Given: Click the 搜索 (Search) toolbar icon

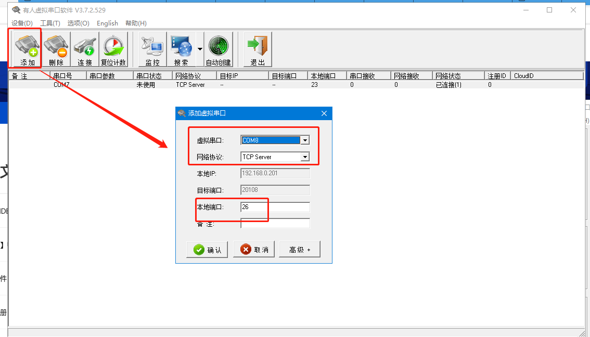Looking at the screenshot, I should pyautogui.click(x=181, y=49).
